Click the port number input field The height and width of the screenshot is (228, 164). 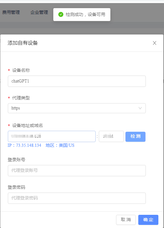[111, 136]
